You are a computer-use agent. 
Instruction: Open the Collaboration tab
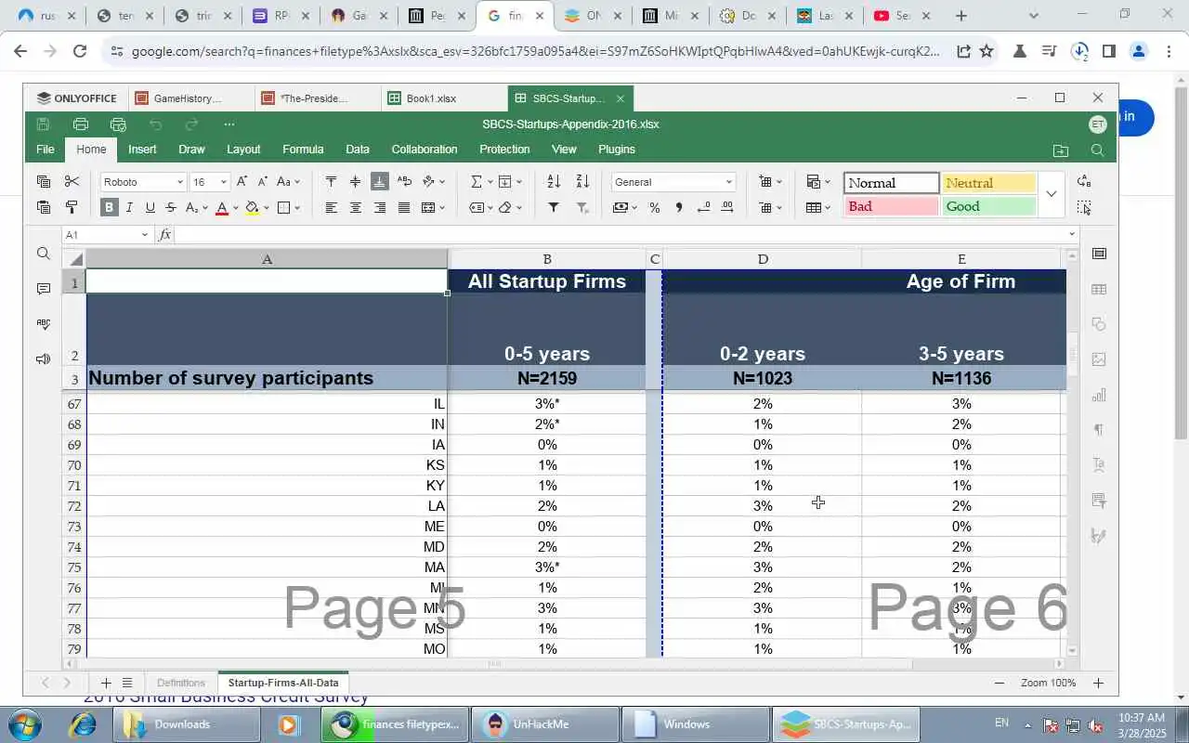pos(425,150)
